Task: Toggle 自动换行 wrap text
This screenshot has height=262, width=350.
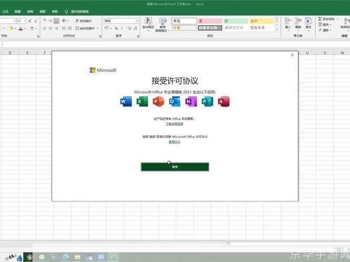Action: tap(83, 21)
